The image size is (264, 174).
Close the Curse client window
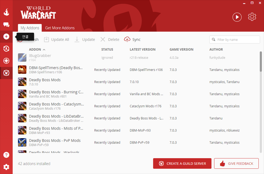click(260, 3)
